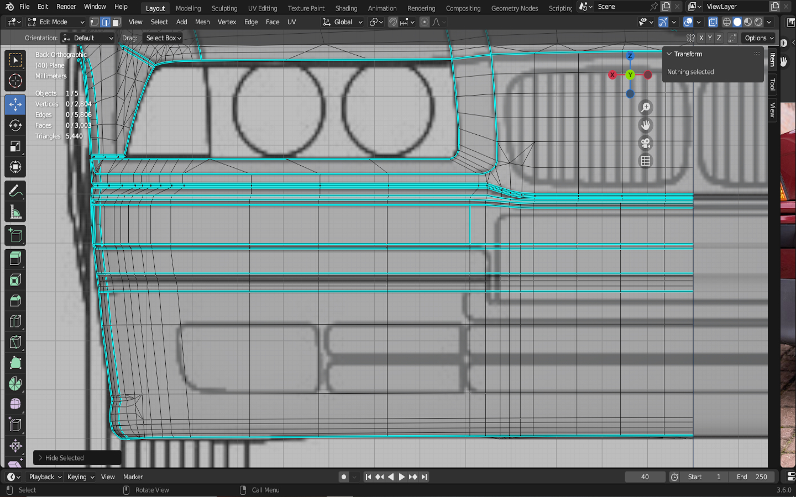This screenshot has height=497, width=796.
Task: Open the Mesh menu
Action: point(202,22)
